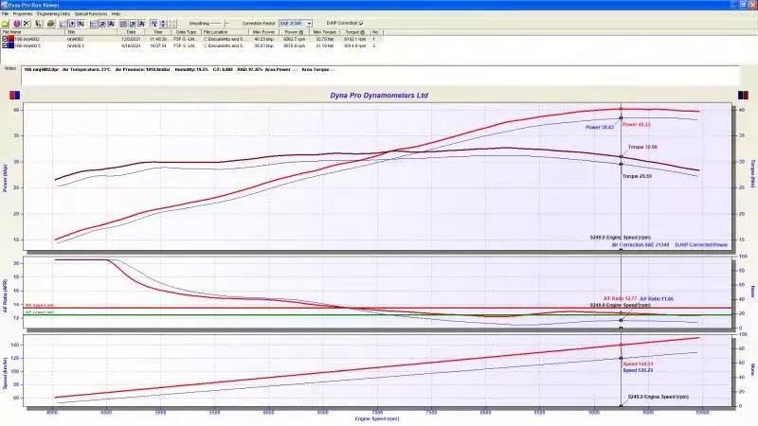The width and height of the screenshot is (758, 426).
Task: Sort runs by the Max Power column header
Action: click(263, 31)
